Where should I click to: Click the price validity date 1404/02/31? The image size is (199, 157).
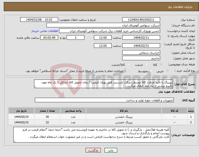point(141,46)
